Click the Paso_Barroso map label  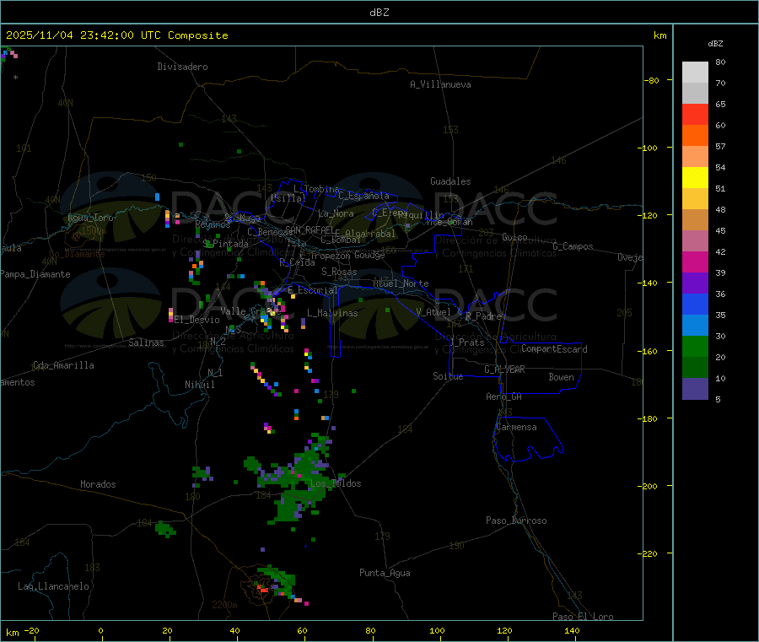pyautogui.click(x=516, y=521)
